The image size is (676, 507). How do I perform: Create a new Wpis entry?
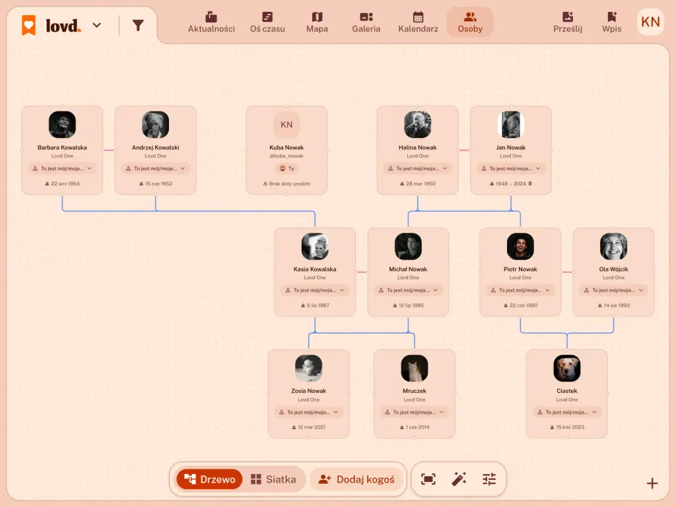pos(611,22)
